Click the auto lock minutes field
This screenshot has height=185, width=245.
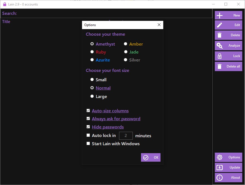126,136
